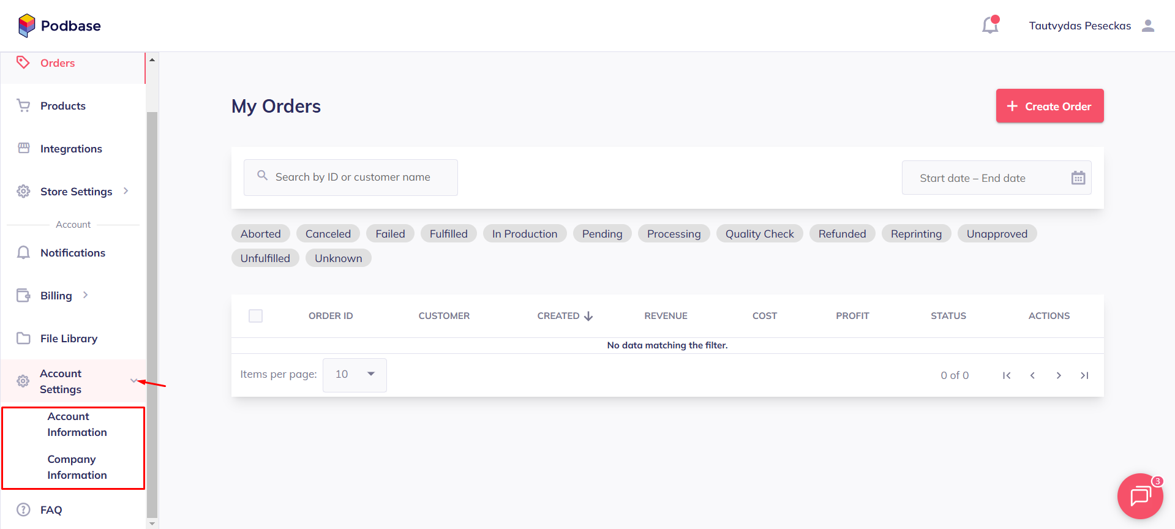Viewport: 1175px width, 529px height.
Task: Focus the order search input field
Action: [x=353, y=178]
